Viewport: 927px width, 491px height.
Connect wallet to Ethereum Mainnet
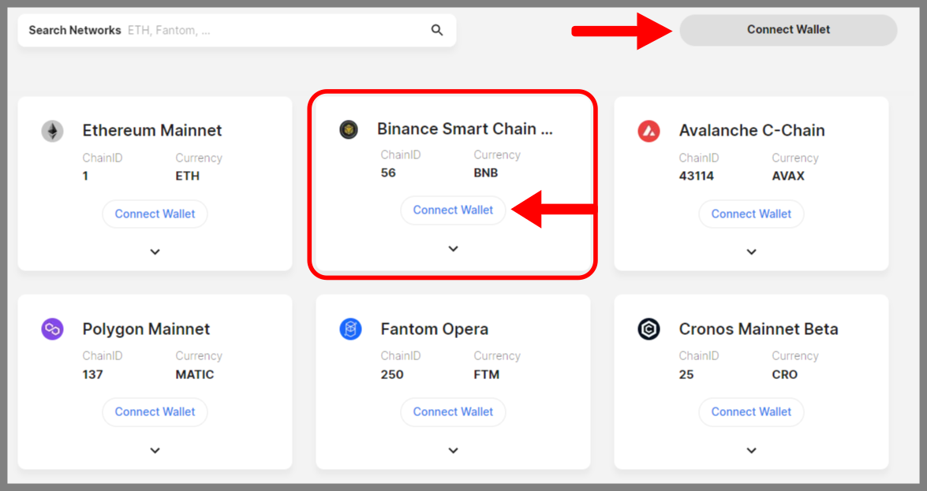(155, 214)
